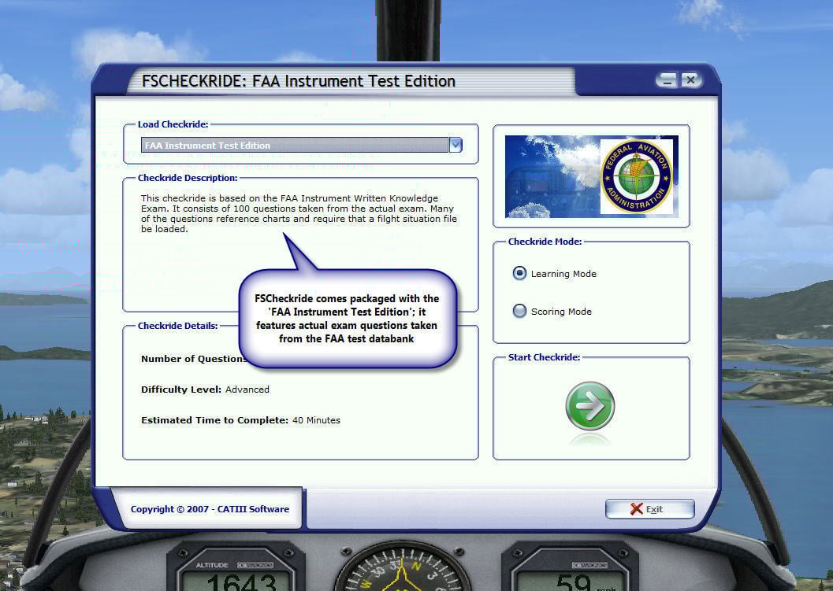833x591 pixels.
Task: Click the checkride description paragraph
Action: click(x=299, y=213)
